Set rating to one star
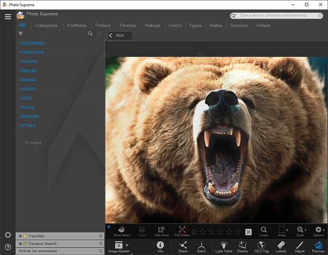This screenshot has height=255, width=328. (203, 232)
